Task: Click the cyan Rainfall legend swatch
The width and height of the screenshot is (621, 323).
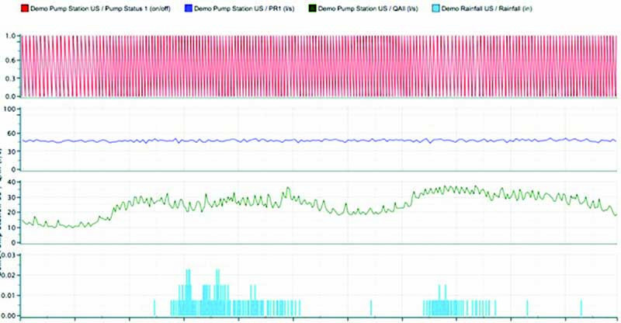Action: point(435,9)
